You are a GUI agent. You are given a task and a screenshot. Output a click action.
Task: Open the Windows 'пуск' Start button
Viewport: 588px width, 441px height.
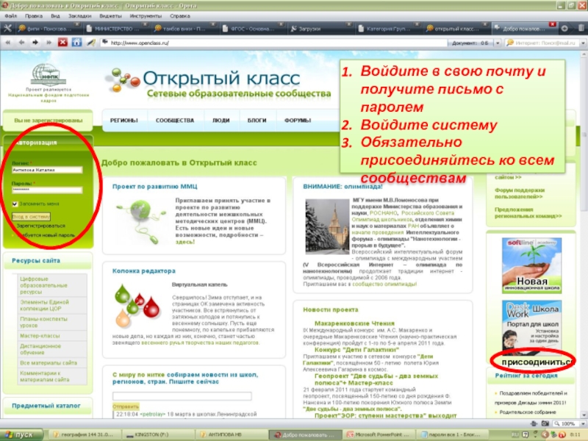(22, 434)
